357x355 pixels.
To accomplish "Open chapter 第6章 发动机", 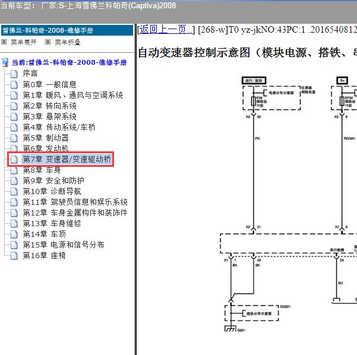I will (46, 148).
